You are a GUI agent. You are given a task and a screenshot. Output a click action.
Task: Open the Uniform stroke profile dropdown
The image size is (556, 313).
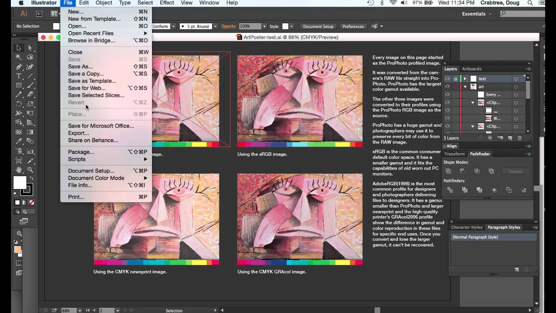(173, 26)
